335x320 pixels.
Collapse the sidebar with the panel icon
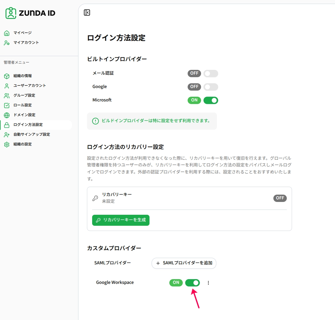(87, 13)
